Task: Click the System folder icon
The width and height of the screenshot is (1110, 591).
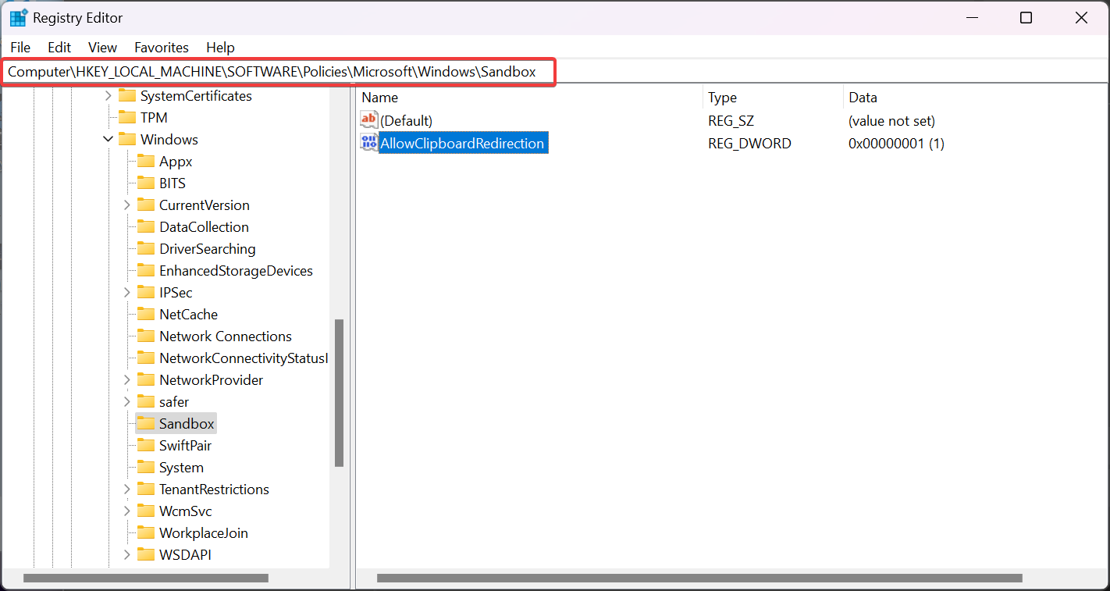Action: click(146, 468)
